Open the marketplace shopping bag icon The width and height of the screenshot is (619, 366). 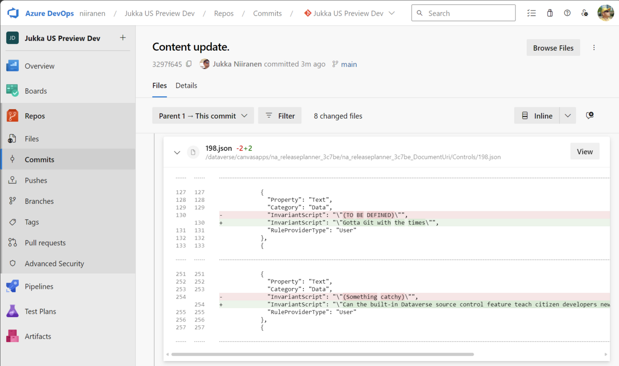pos(550,13)
